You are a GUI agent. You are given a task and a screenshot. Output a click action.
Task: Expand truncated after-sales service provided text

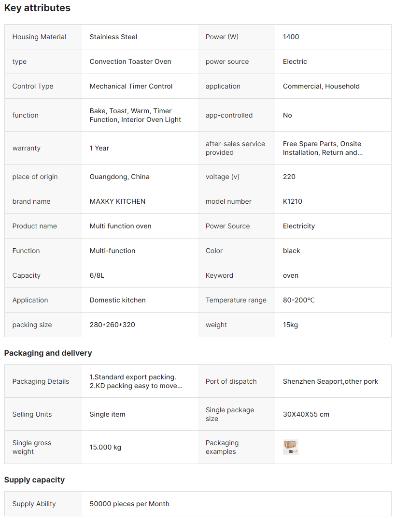pos(322,148)
